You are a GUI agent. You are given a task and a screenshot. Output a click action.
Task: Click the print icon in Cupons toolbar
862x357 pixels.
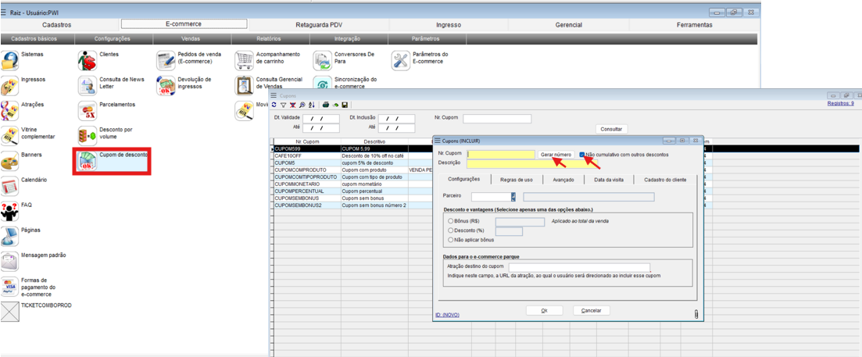coord(326,105)
